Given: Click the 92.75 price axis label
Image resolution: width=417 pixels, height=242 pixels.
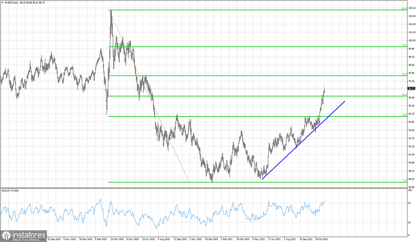Looking at the screenshot, I should click(x=412, y=138).
